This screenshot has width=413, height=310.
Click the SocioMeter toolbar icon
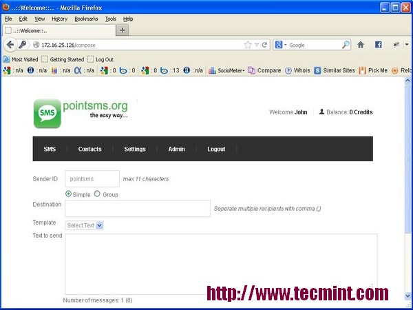point(226,71)
